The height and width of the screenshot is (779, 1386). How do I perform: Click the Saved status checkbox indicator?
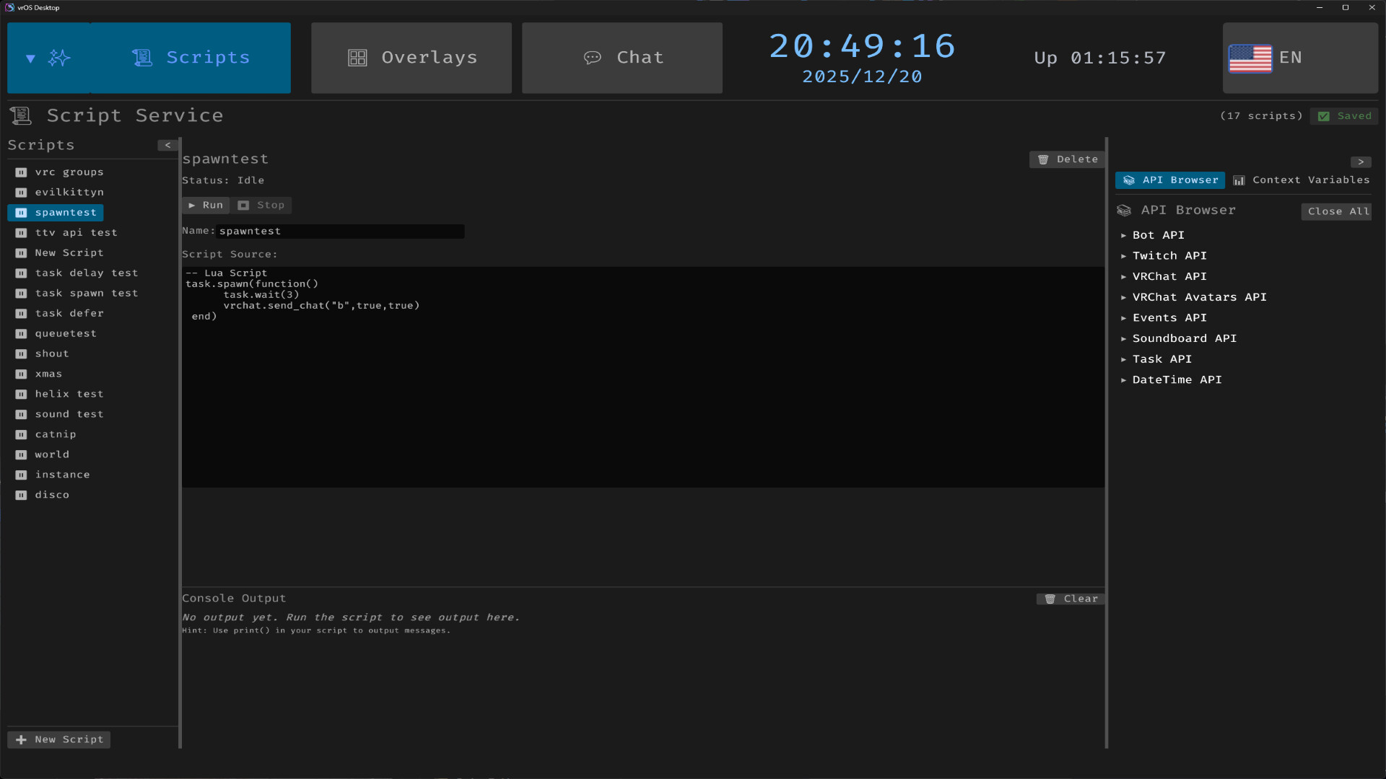point(1325,115)
